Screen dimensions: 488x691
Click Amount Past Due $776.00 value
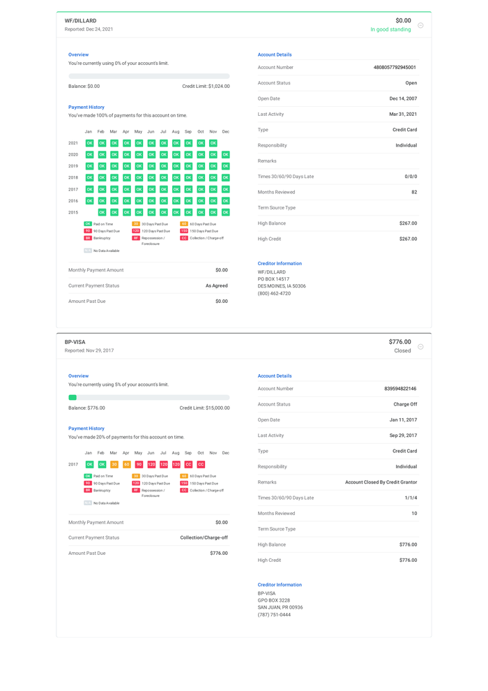(219, 553)
